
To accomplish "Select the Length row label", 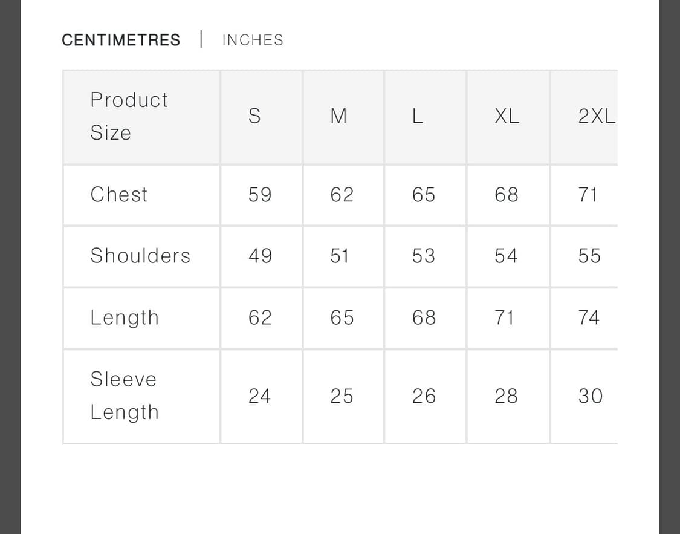I will coord(125,317).
